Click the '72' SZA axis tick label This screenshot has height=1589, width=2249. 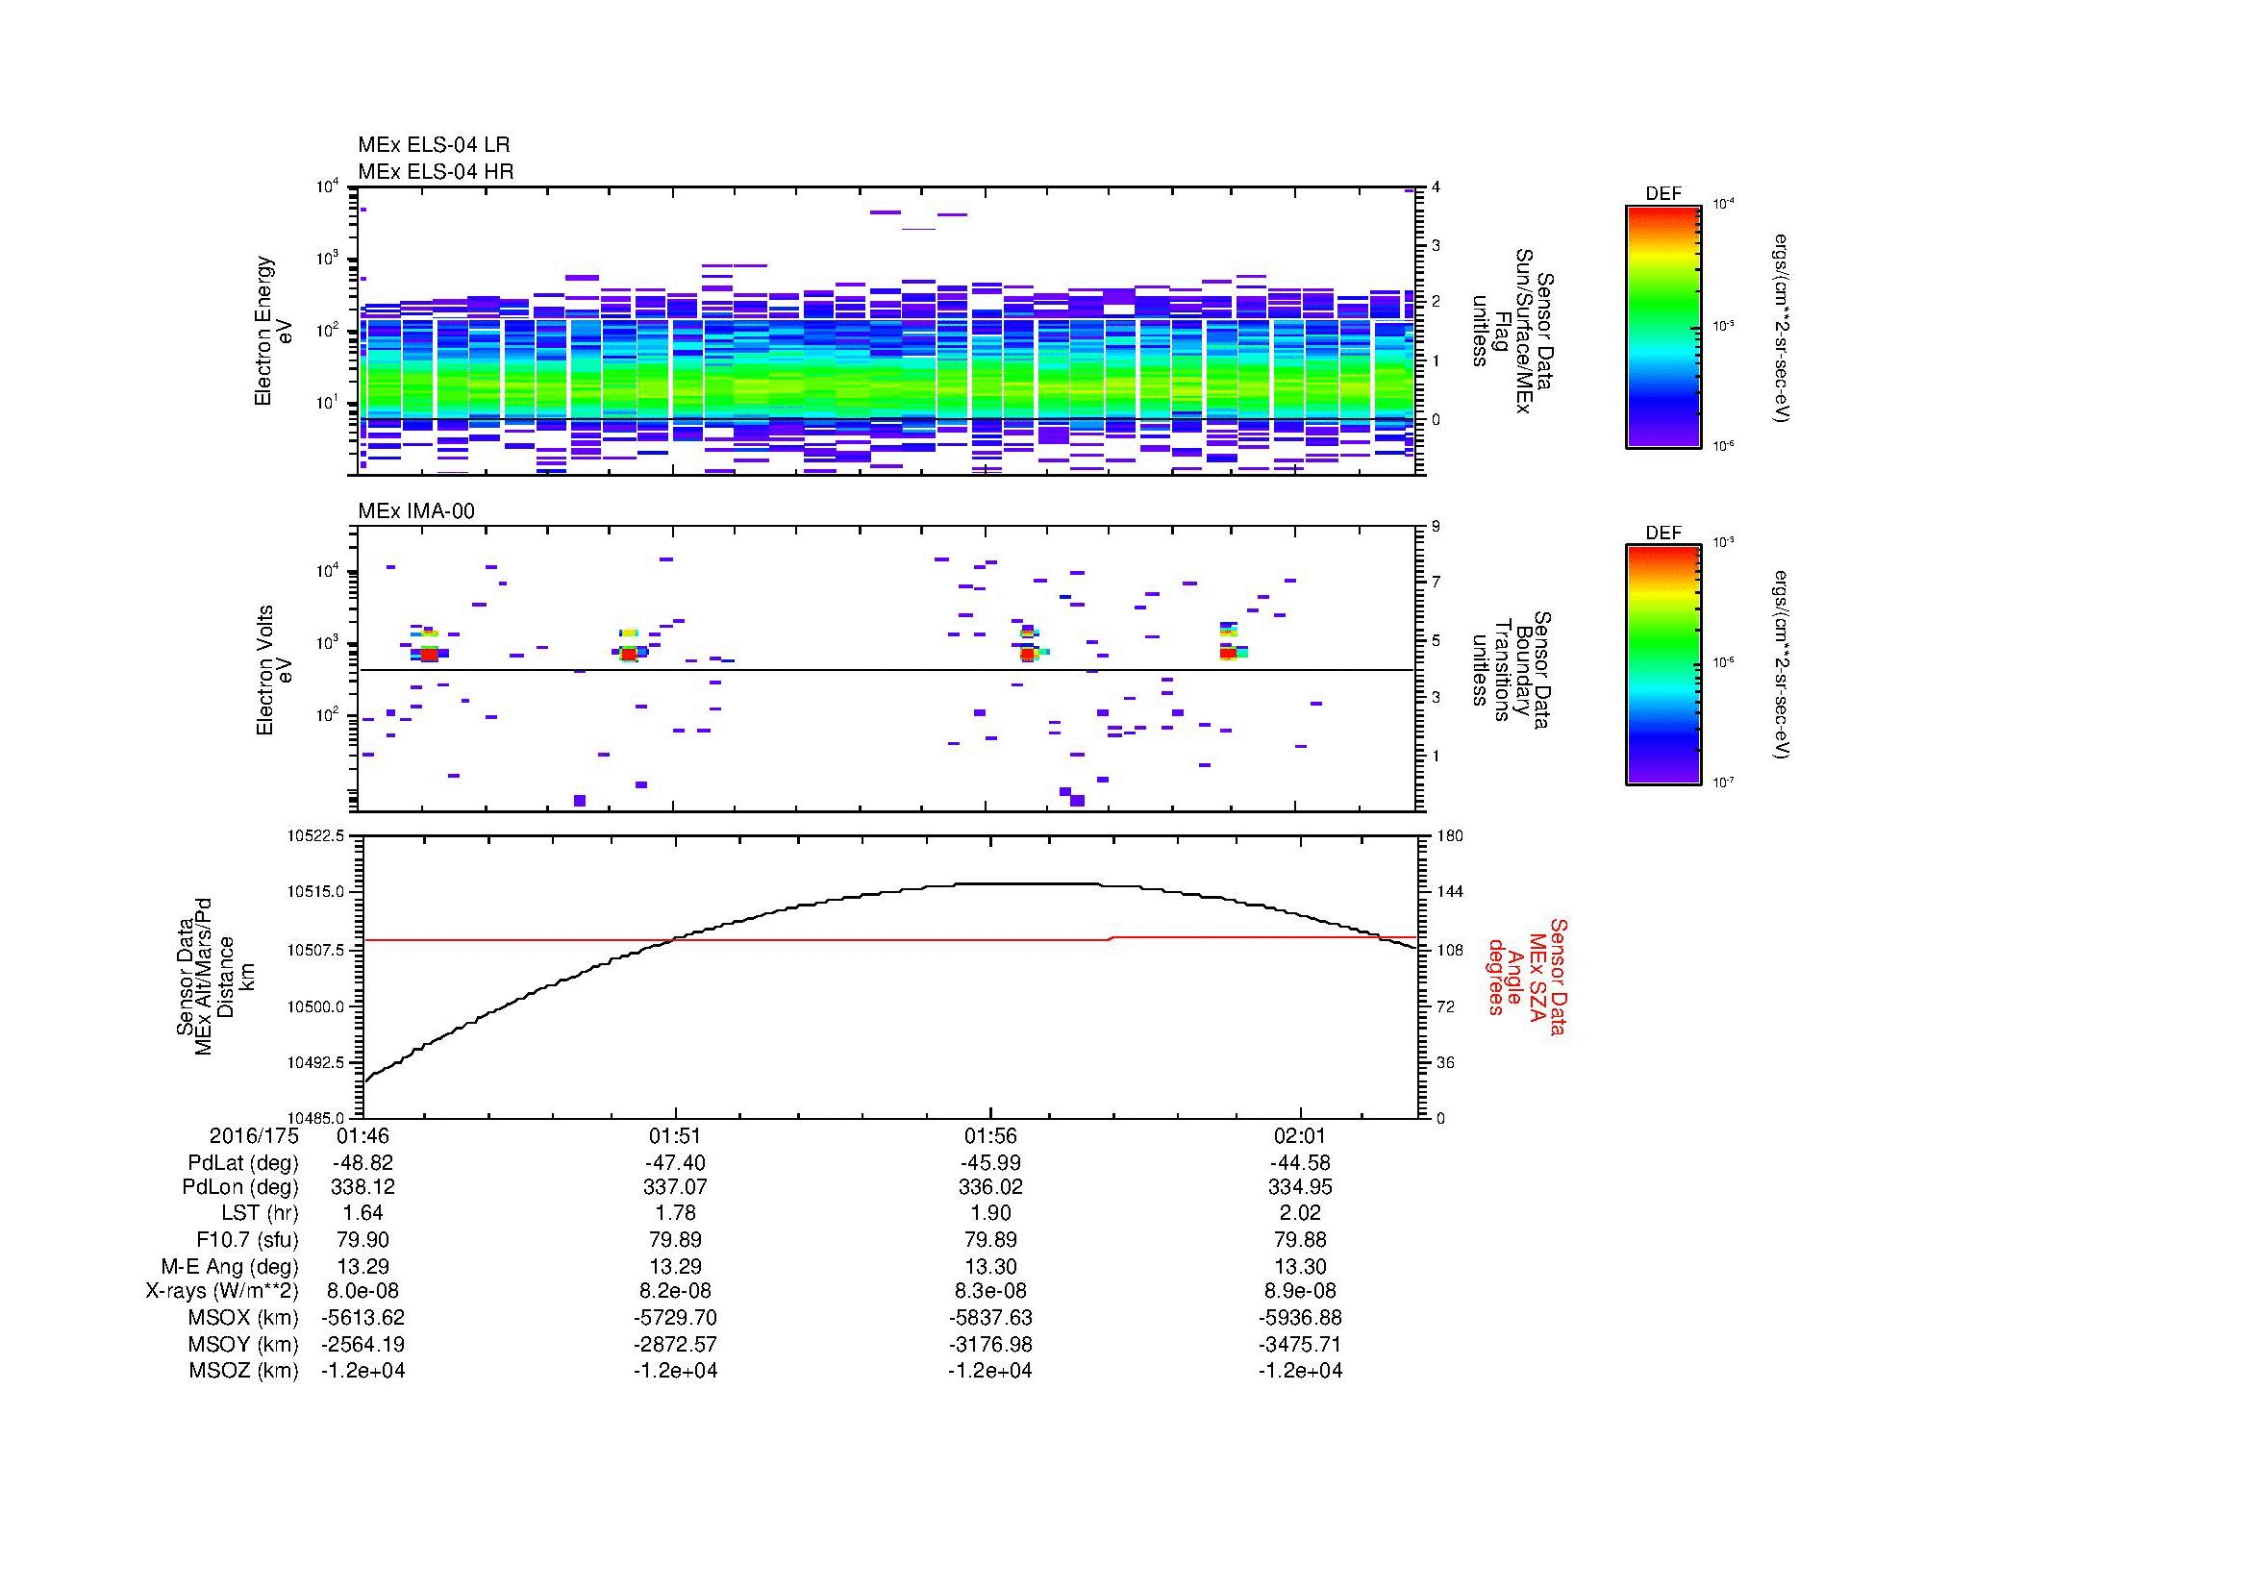[1444, 1006]
